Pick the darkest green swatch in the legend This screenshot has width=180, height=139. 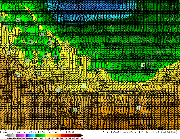coord(37,135)
